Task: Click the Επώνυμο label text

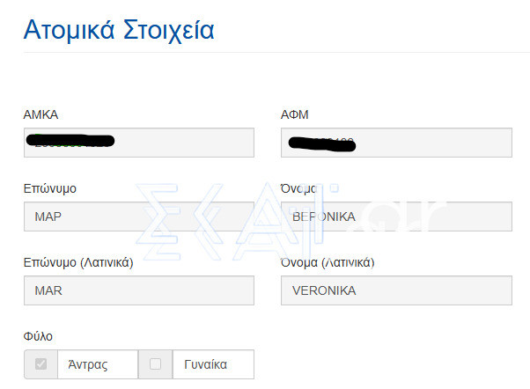Action: coord(49,188)
